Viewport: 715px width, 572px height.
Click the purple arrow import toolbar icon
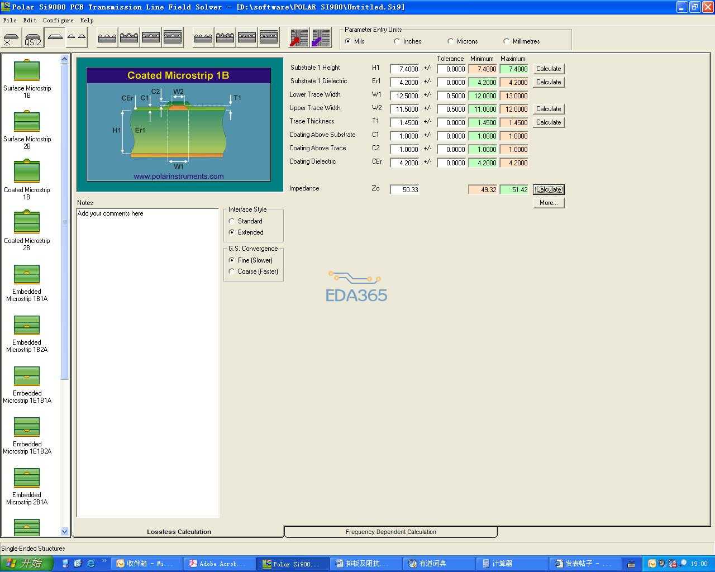[321, 37]
